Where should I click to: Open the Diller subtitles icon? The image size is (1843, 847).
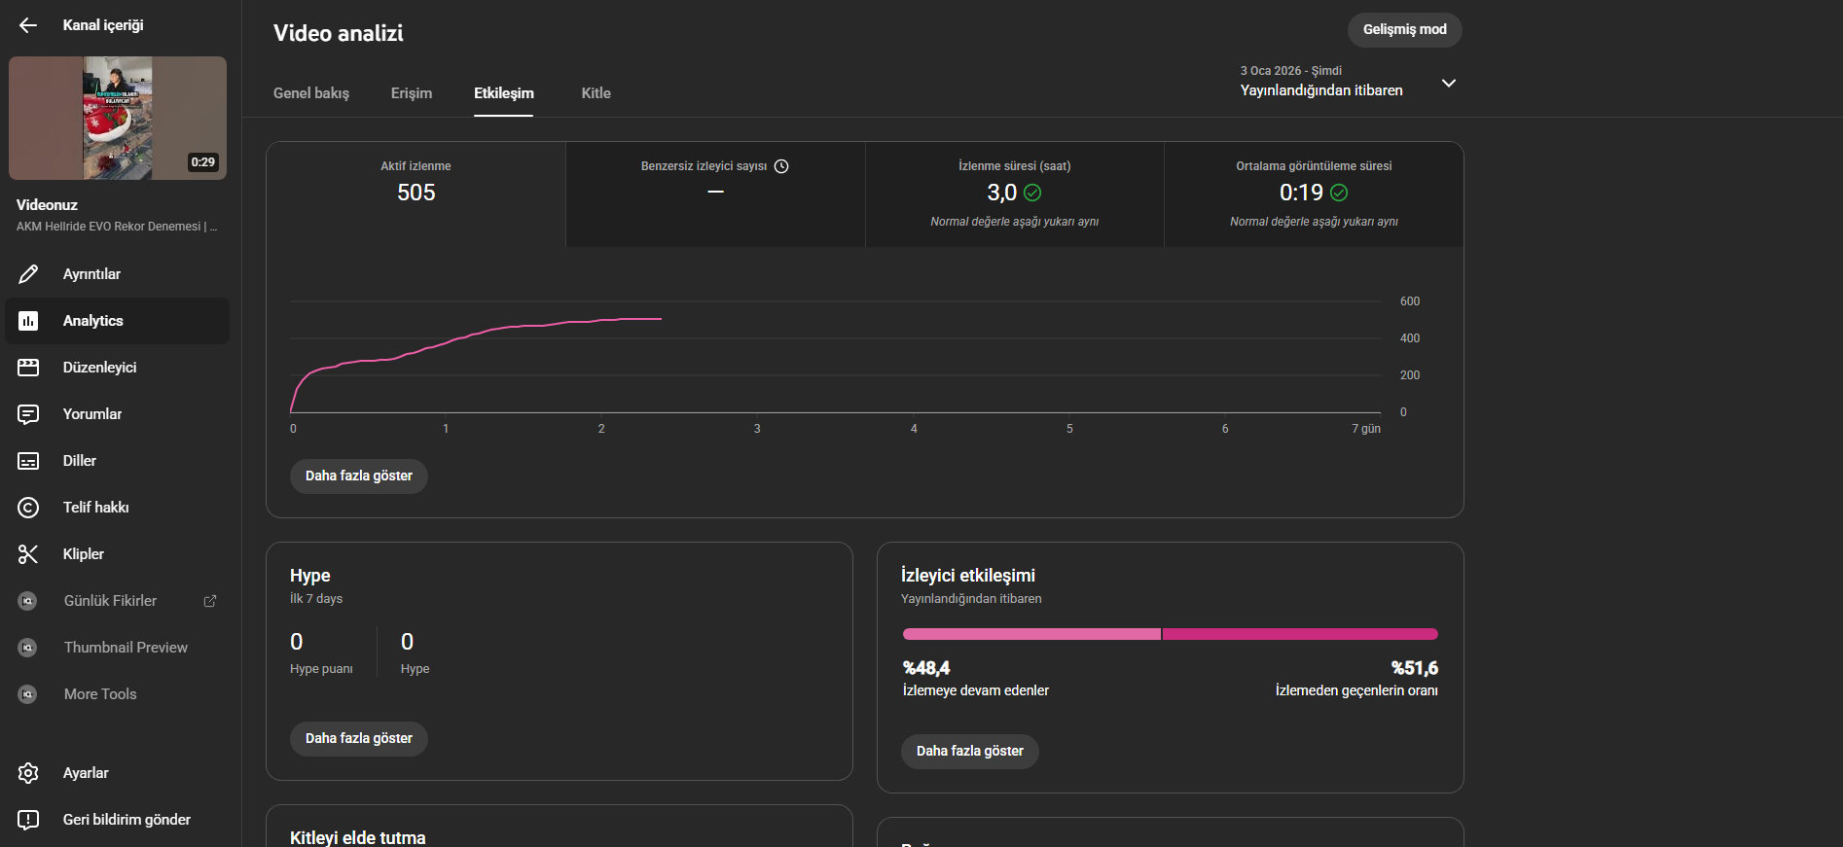click(28, 461)
